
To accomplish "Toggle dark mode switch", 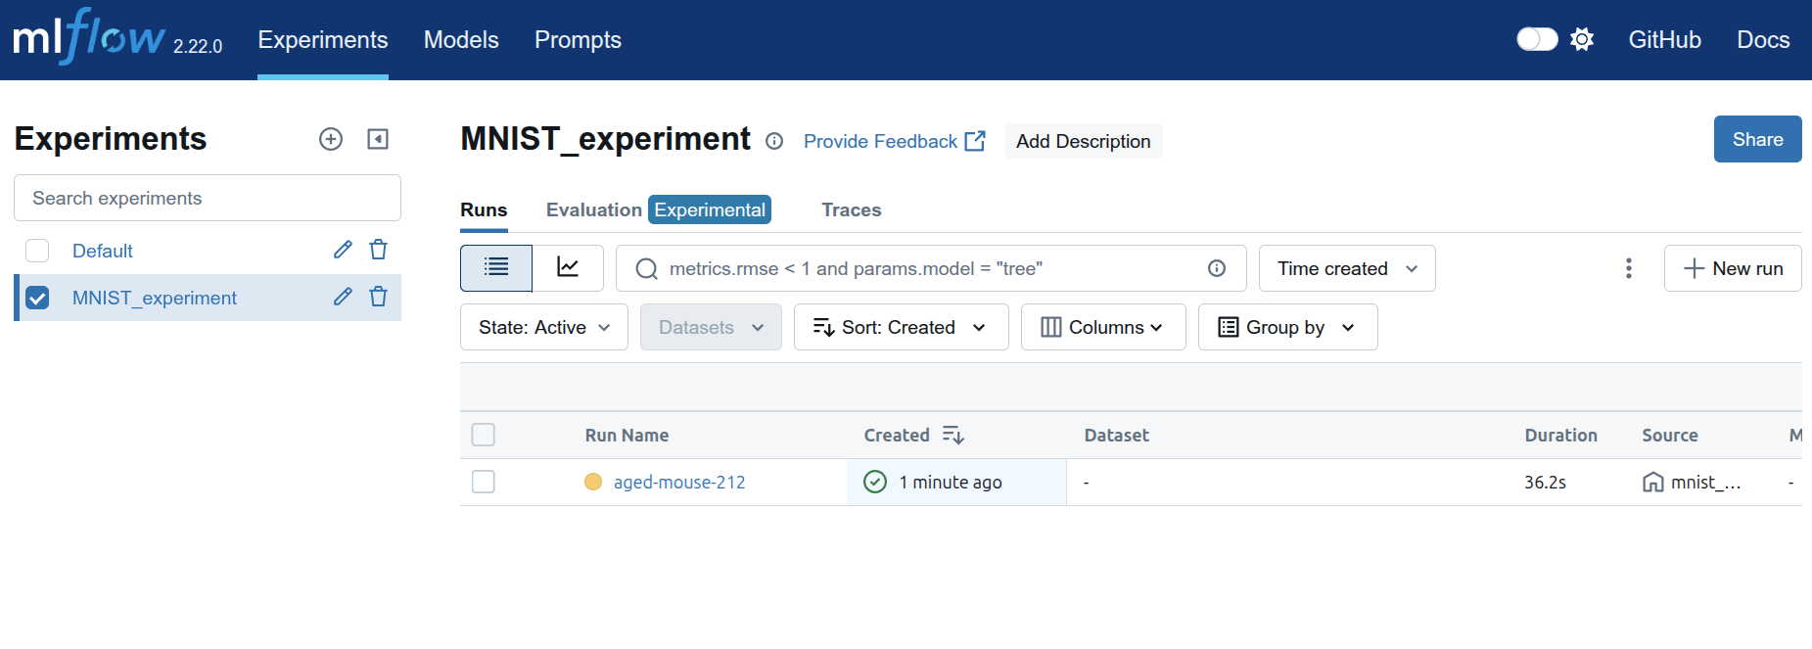I will [1537, 39].
